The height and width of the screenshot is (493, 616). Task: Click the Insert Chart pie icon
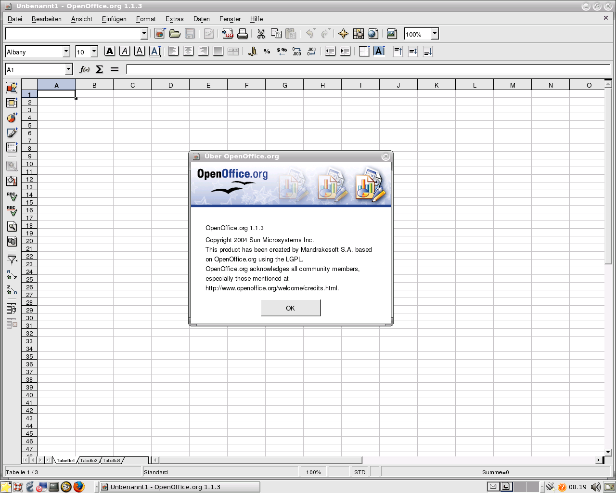(12, 118)
